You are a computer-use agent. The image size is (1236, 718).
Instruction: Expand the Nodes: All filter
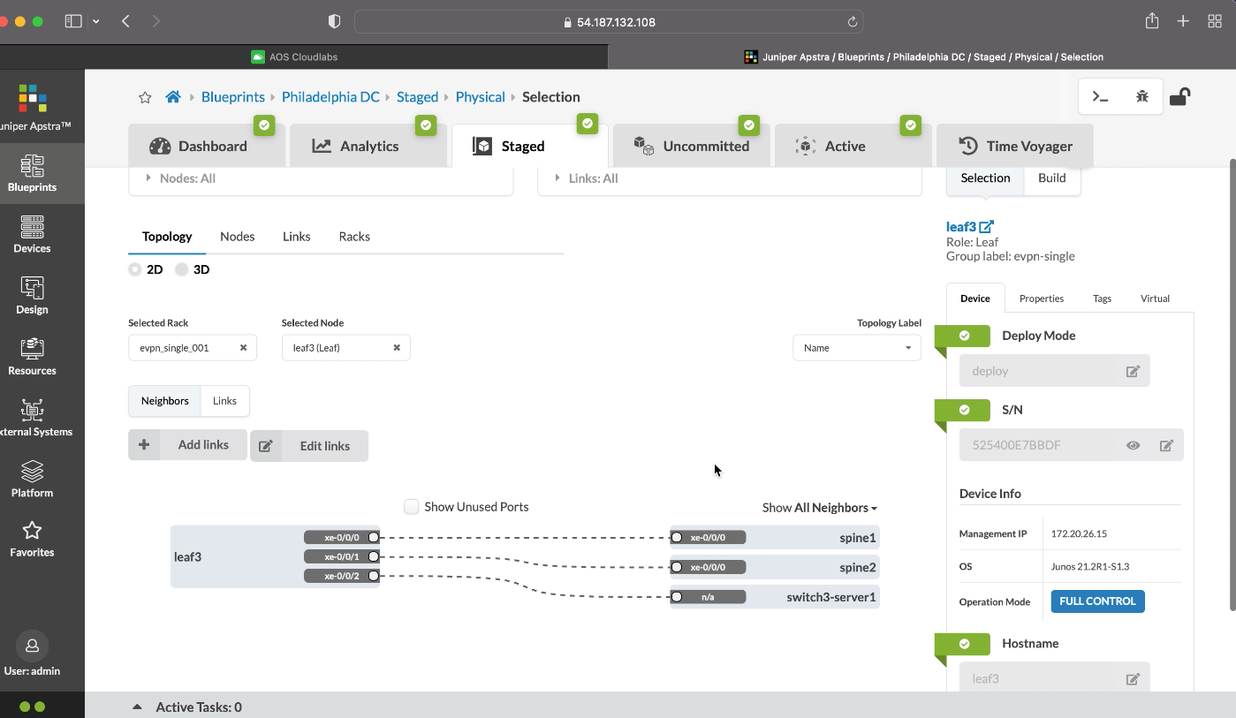click(x=321, y=179)
